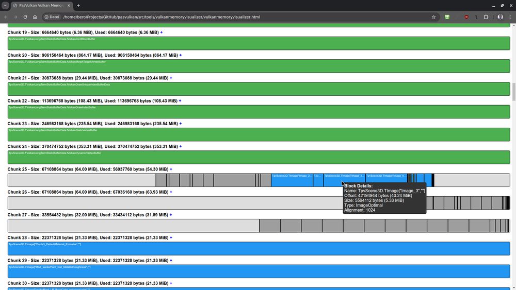The image size is (516, 290).
Task: Expand Chunk 21 details with plus sign
Action: click(171, 78)
